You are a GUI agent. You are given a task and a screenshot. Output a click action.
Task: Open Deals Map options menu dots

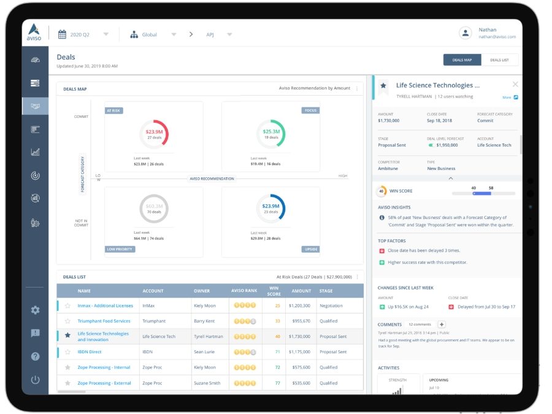(x=357, y=89)
